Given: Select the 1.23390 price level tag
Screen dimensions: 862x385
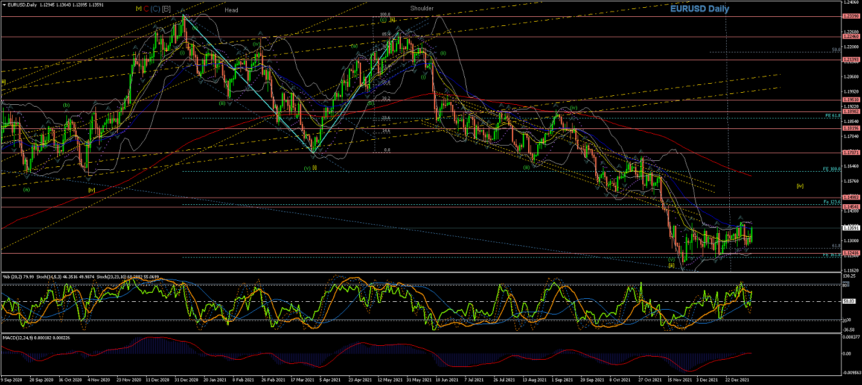Looking at the screenshot, I should [x=851, y=16].
